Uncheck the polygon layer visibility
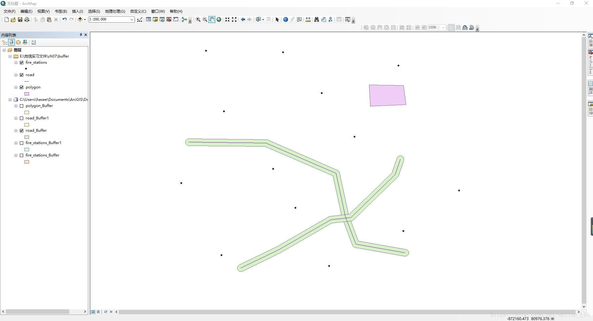593x321 pixels. [x=22, y=87]
